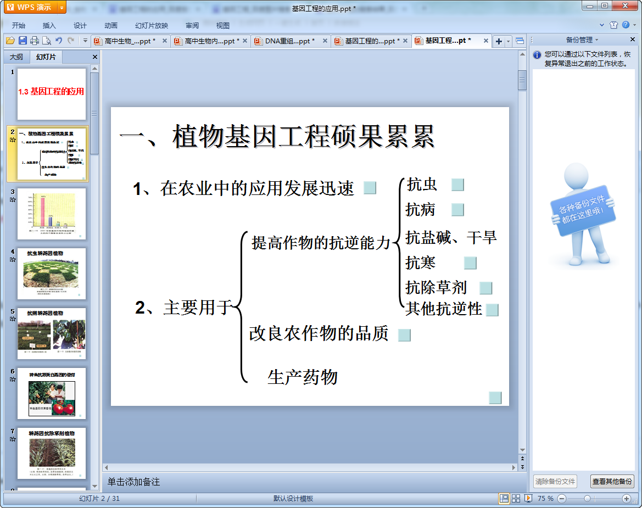Close the 基因工程的...ppt document tab
Viewport: 642px width, 508px height.
(405, 41)
